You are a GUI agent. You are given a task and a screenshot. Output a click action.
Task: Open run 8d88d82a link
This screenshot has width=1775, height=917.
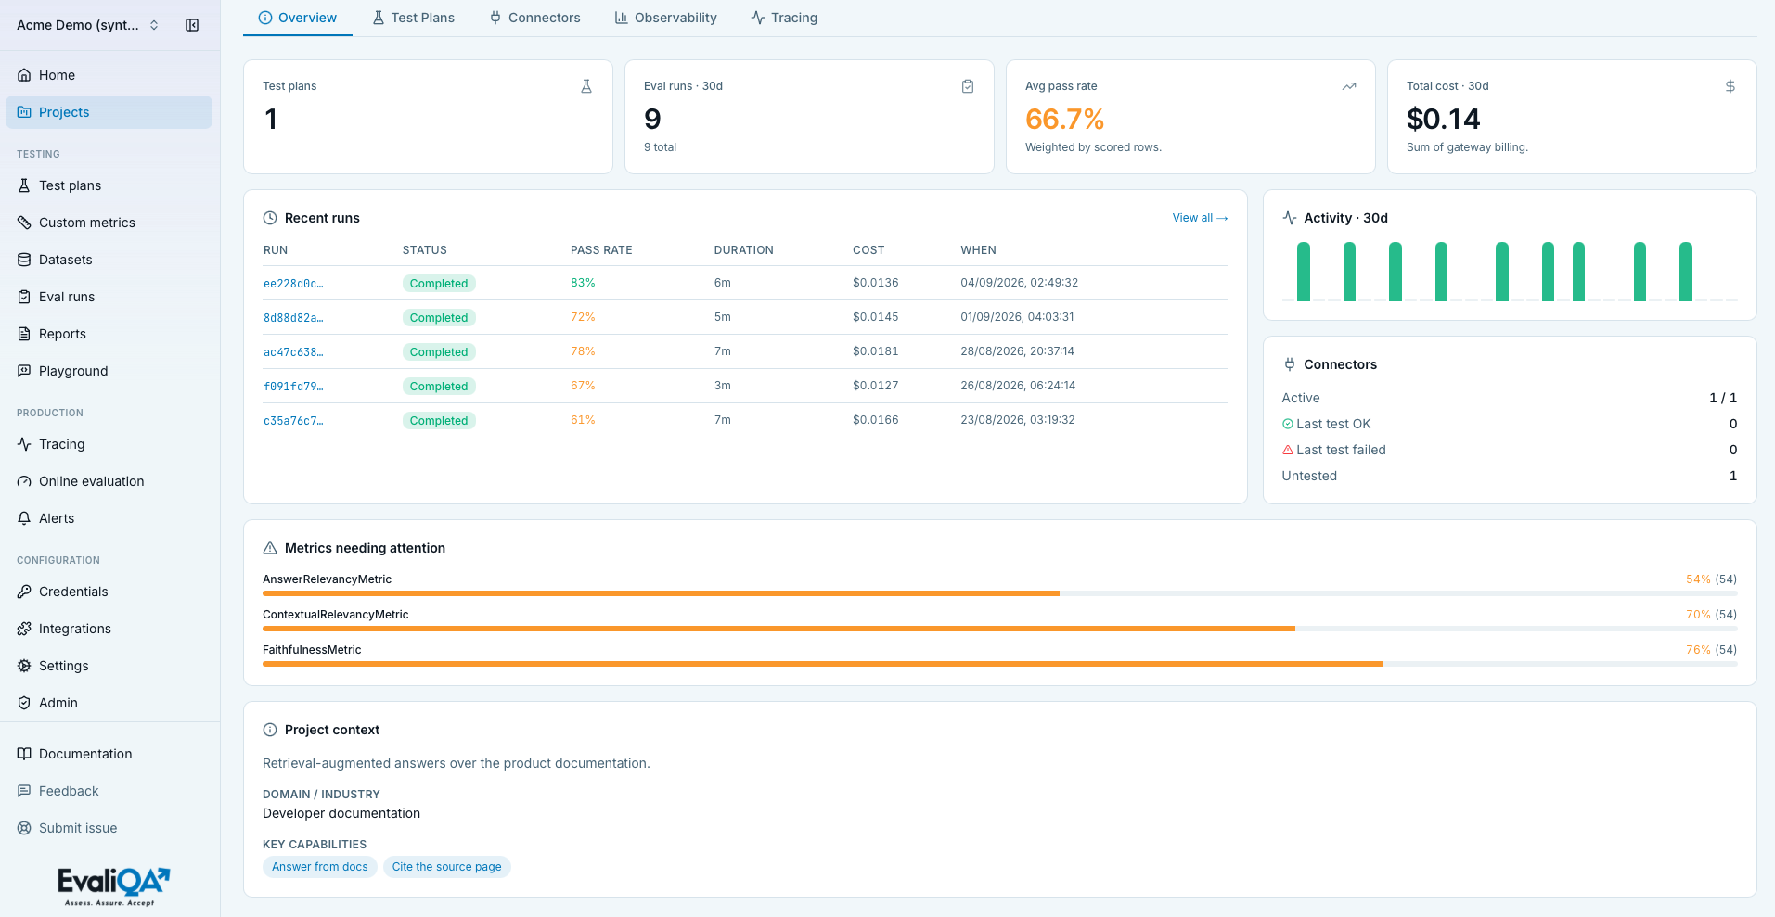[x=293, y=318]
